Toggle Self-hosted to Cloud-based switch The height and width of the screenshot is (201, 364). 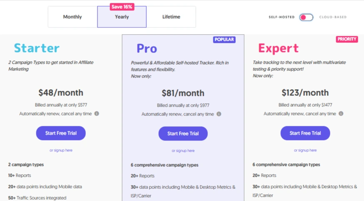306,17
